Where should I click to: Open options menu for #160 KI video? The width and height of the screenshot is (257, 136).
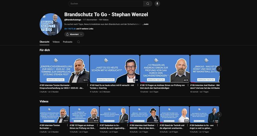(x=138, y=85)
